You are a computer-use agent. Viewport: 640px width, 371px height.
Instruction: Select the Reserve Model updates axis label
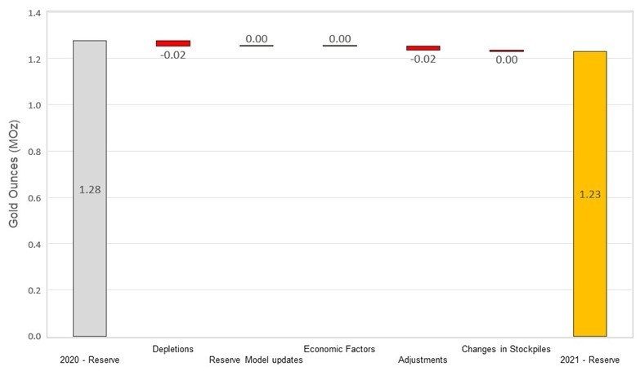click(256, 360)
